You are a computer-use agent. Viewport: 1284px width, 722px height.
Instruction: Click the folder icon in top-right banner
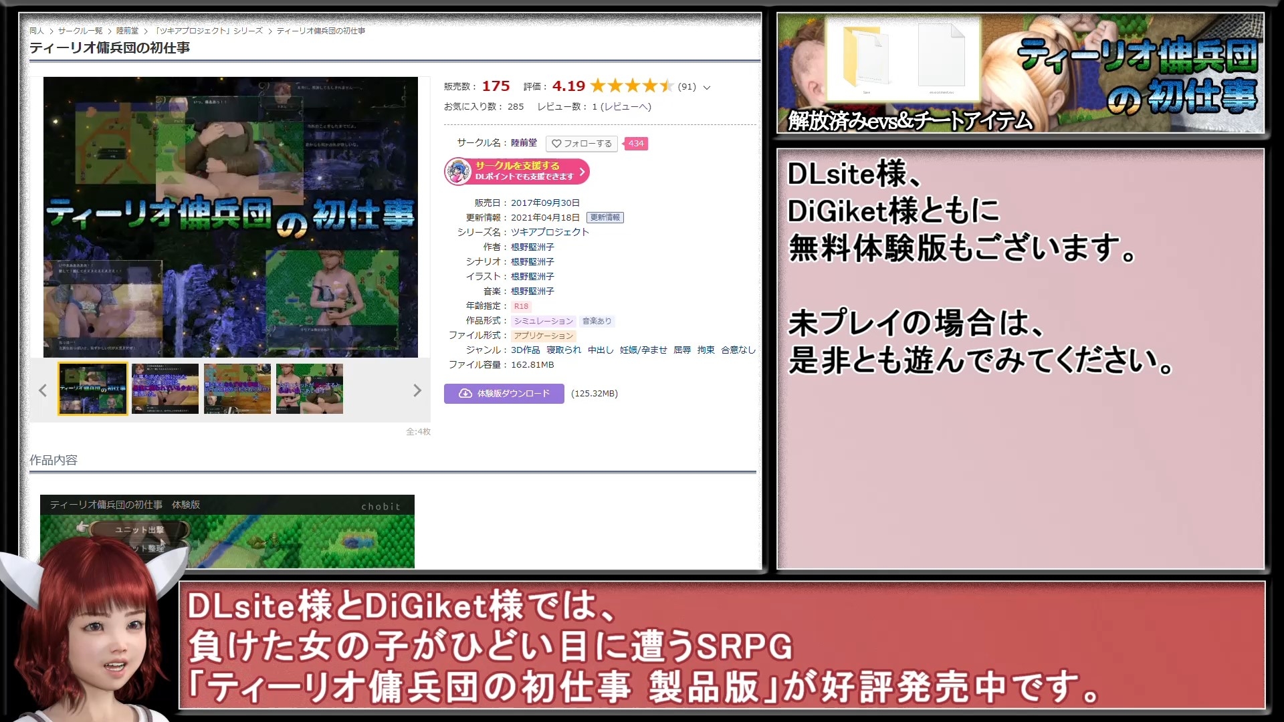pyautogui.click(x=866, y=57)
